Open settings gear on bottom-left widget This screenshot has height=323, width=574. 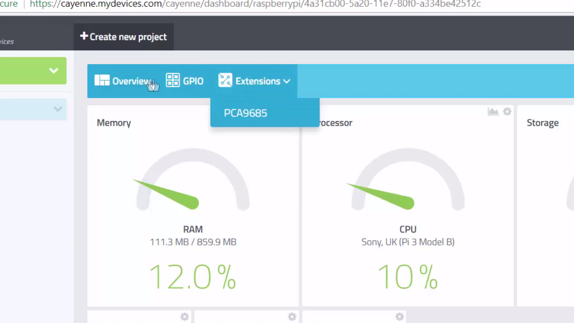(184, 316)
